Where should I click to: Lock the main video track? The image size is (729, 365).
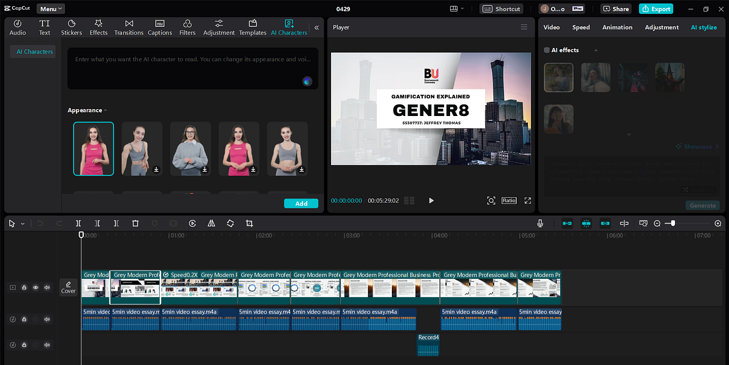[24, 287]
